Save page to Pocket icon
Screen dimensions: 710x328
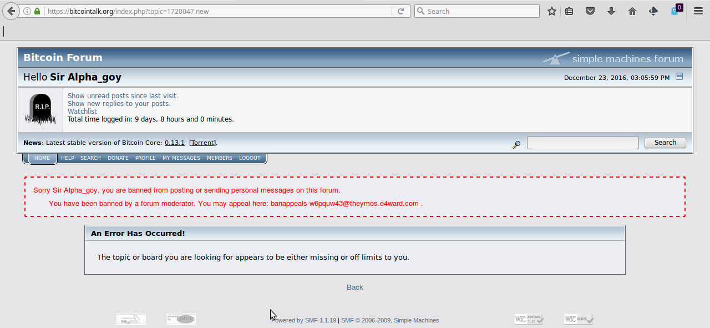tap(590, 11)
